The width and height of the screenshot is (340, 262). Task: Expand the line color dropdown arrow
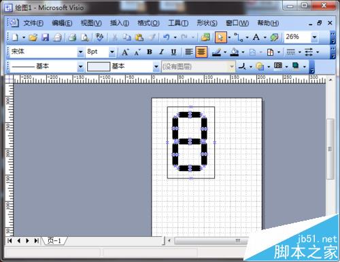[225, 52]
